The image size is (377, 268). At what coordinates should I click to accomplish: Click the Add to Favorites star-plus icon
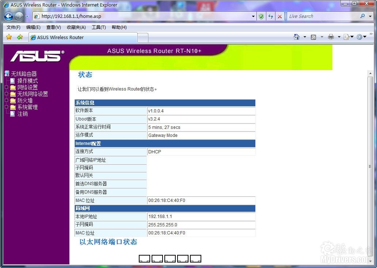coord(20,37)
